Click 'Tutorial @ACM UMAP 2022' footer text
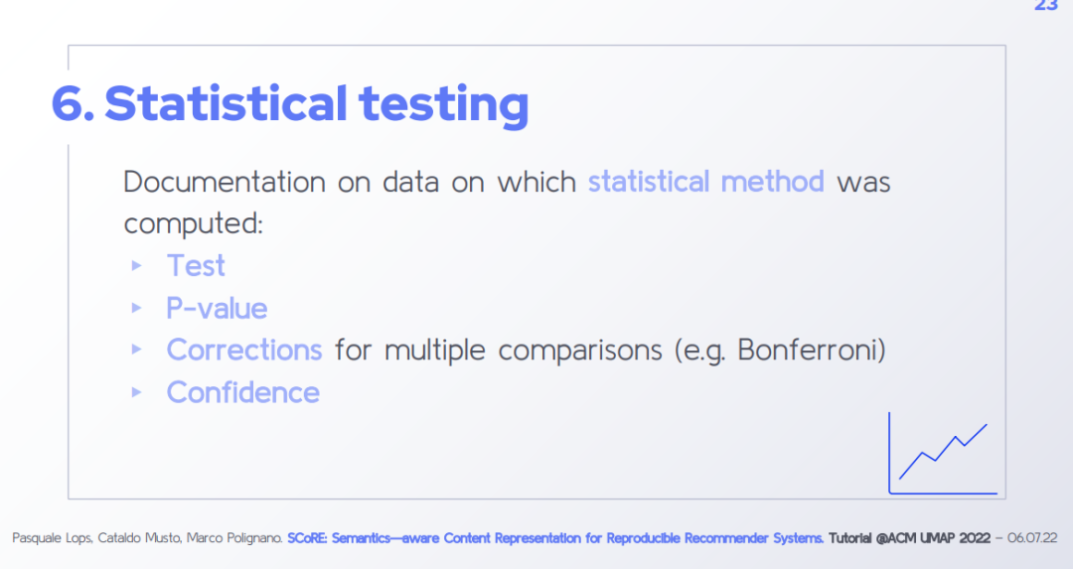1073x569 pixels. 909,538
